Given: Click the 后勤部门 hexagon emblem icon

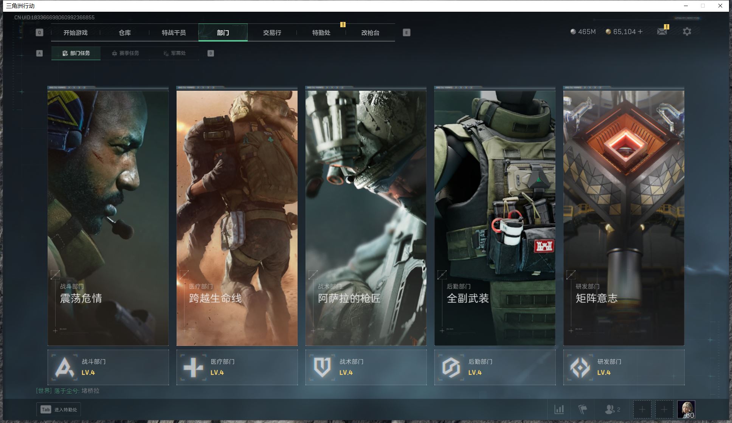Looking at the screenshot, I should (451, 367).
